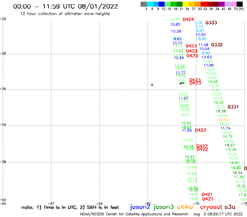247x217 pixels.
Task: Click the s3a satellite label
Action: [230, 207]
